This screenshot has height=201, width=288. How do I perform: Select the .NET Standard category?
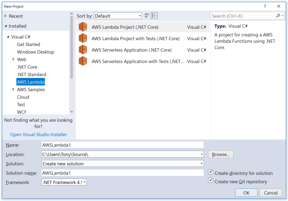(32, 75)
